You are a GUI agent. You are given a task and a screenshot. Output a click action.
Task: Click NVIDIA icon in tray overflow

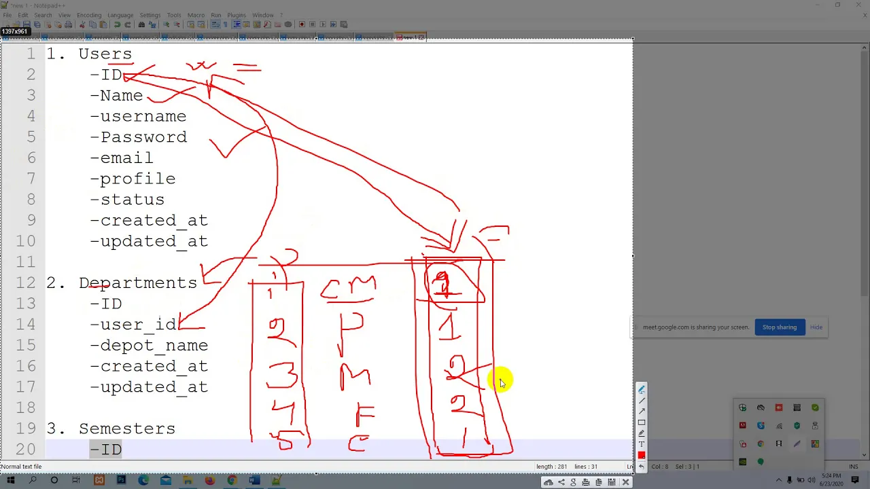tap(742, 462)
